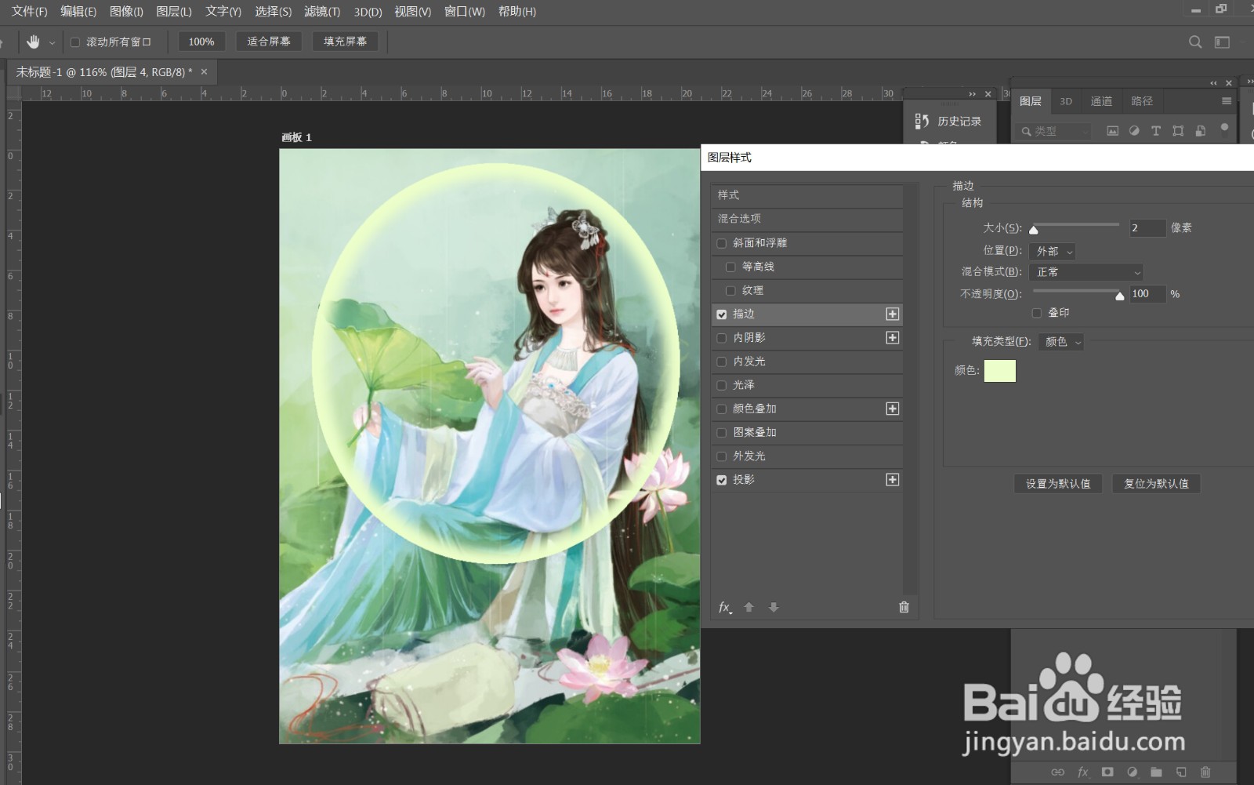The height and width of the screenshot is (785, 1254).
Task: Add another 描边 stroke effect with plus icon
Action: click(x=892, y=314)
